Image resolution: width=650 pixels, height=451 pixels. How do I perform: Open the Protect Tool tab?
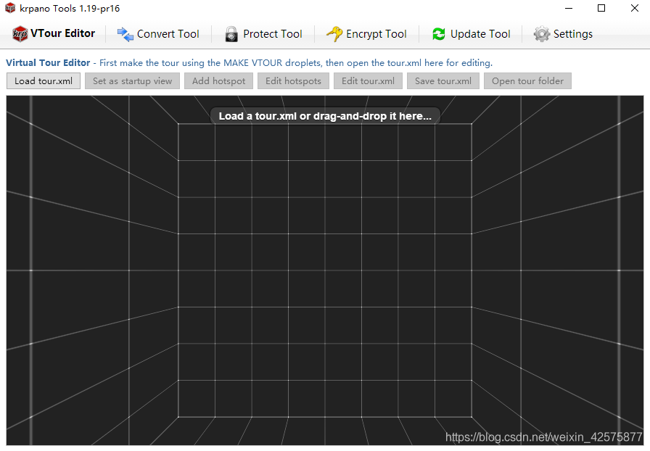[x=263, y=34]
